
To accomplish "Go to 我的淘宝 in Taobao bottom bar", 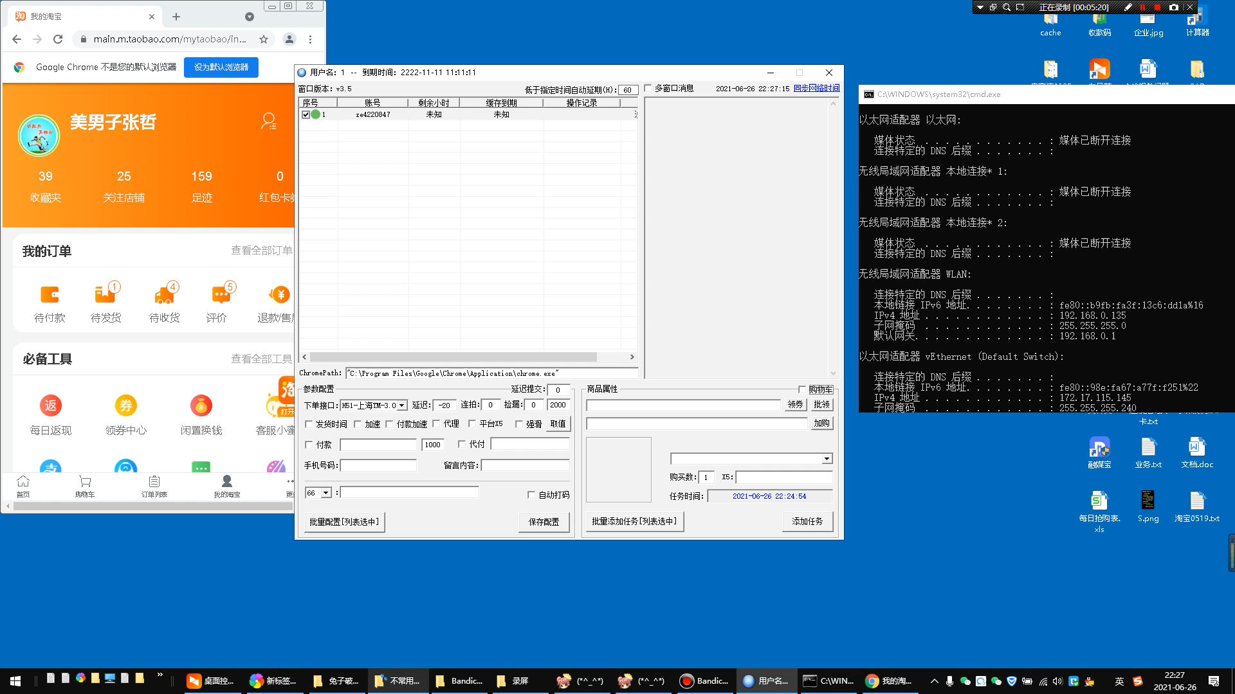I will [227, 486].
